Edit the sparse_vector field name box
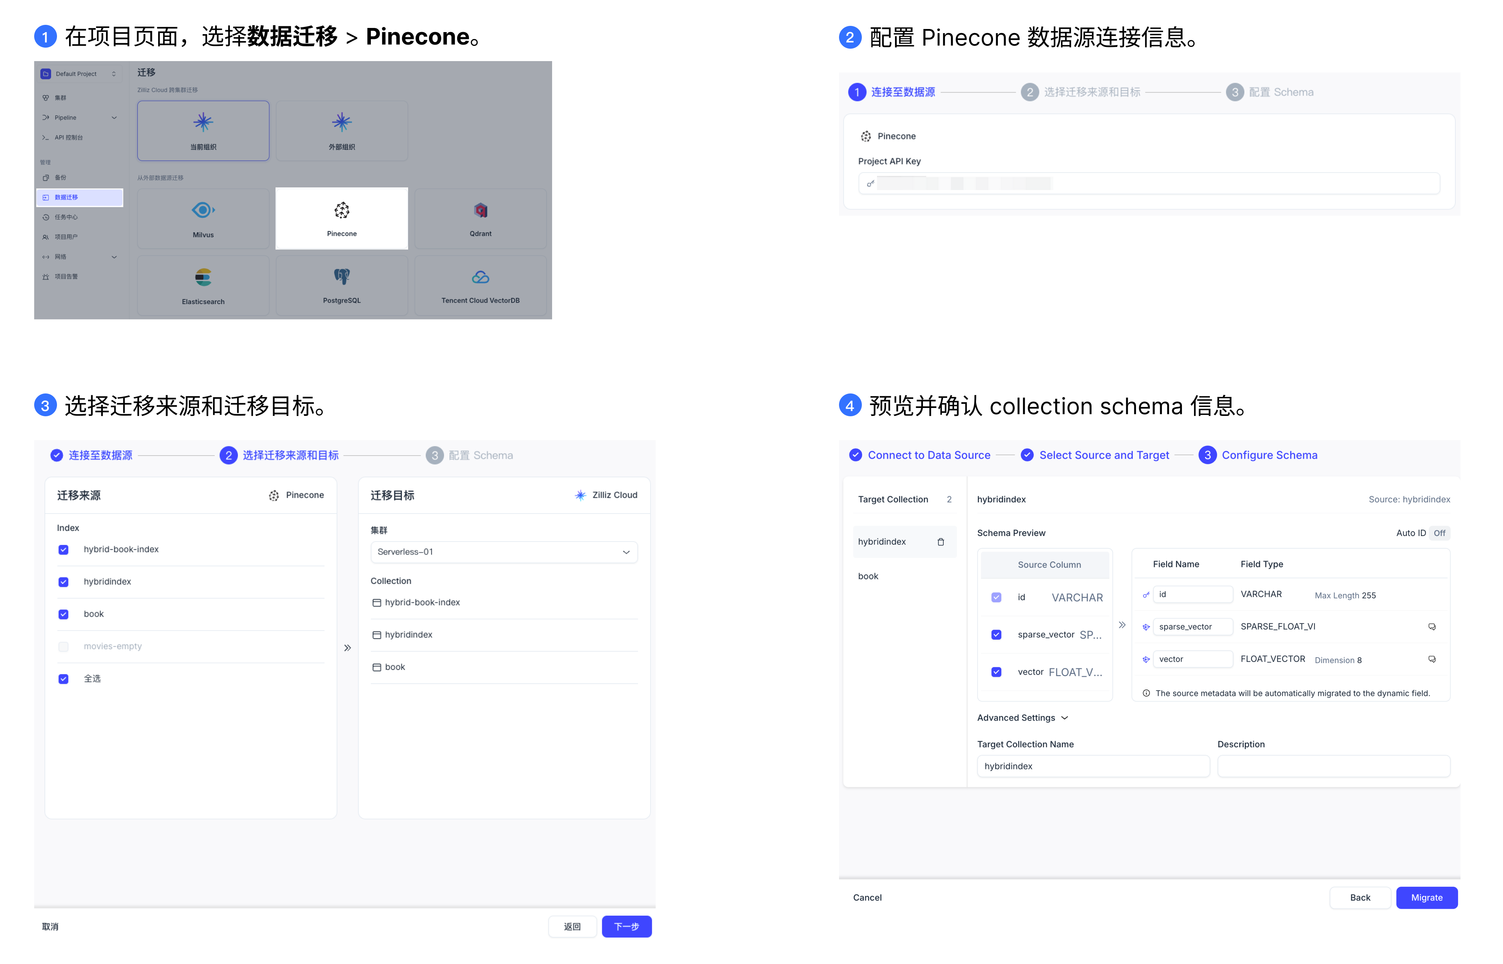 pos(1193,626)
